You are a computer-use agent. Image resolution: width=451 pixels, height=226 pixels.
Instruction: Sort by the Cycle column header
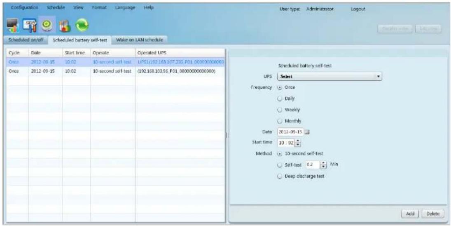point(17,52)
